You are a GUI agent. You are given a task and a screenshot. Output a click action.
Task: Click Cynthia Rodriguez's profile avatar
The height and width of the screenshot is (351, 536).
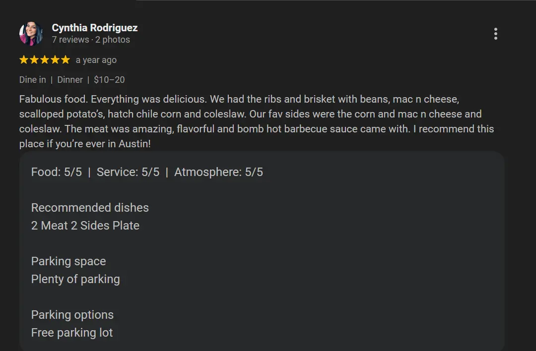tap(31, 34)
